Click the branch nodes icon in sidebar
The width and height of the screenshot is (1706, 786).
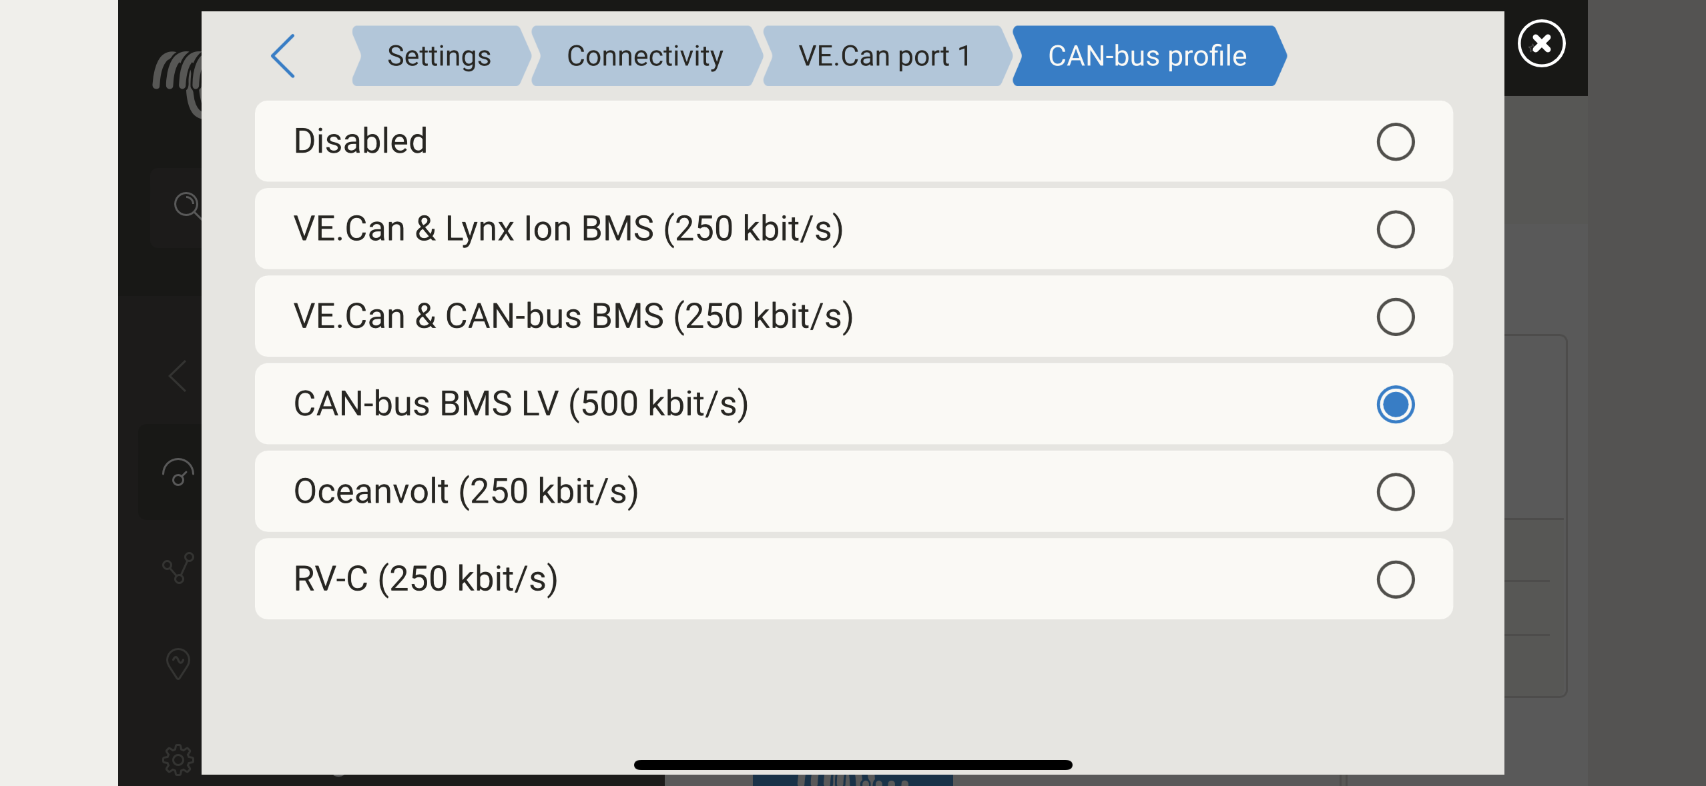pyautogui.click(x=178, y=568)
